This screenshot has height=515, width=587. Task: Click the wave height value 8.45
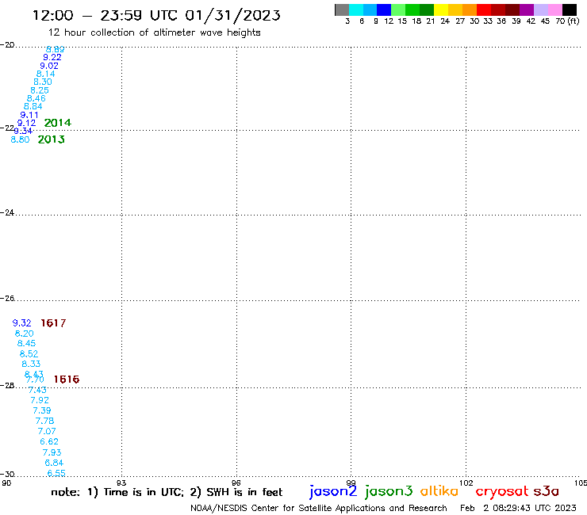tap(27, 343)
